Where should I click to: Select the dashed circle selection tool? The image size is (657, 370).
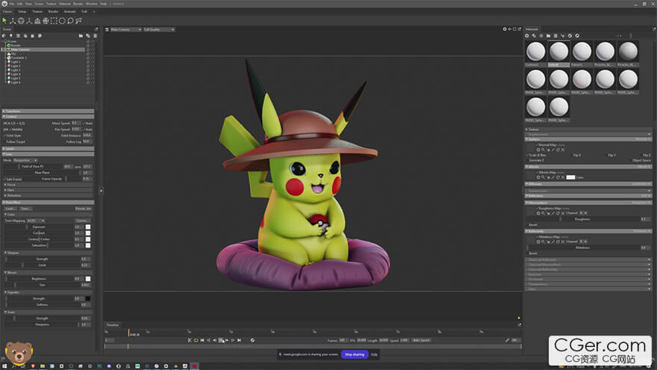[62, 21]
